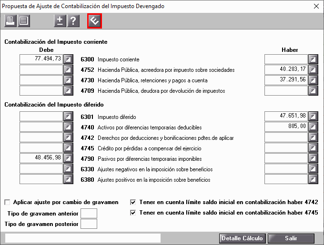The image size is (324, 245).
Task: Click Debe field with 77.494,73
Action: [41, 59]
